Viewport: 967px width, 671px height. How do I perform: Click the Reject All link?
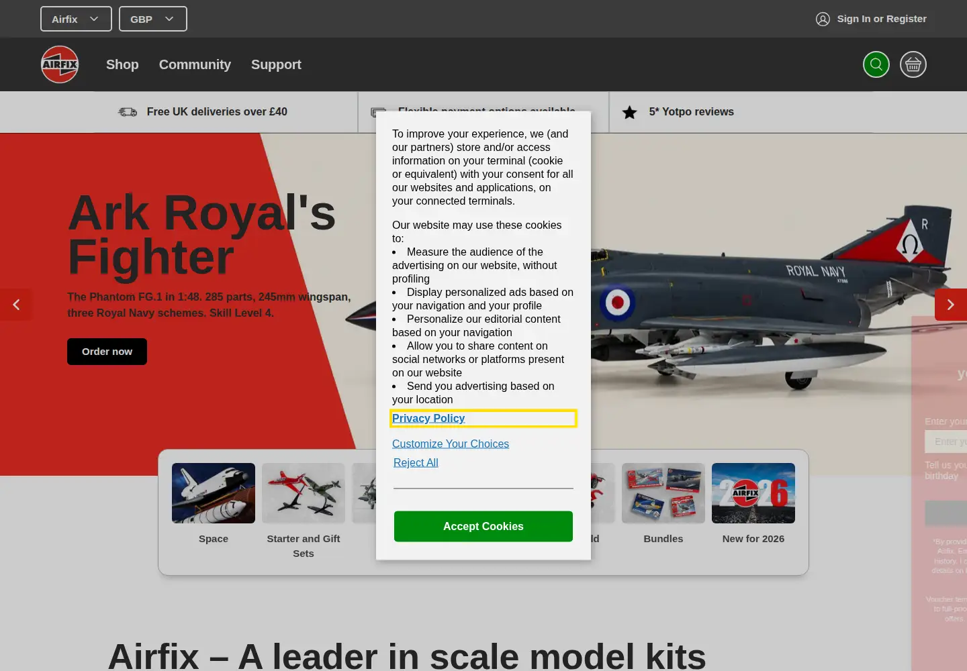point(416,462)
